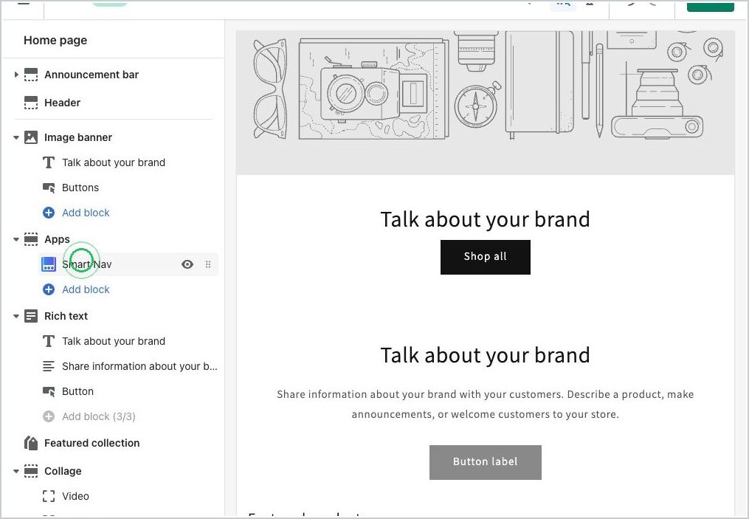Select the Rich text section label
Screen dimensions: 749x519
coord(66,317)
